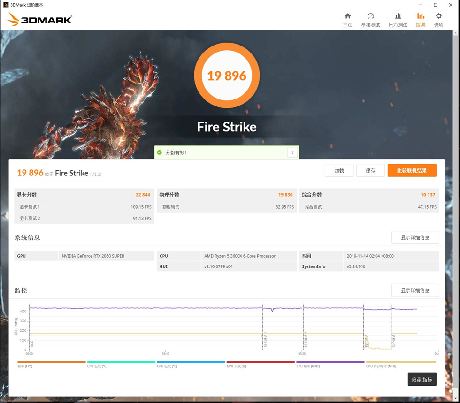Collapse the legend with 隐藏 指标

[422, 380]
